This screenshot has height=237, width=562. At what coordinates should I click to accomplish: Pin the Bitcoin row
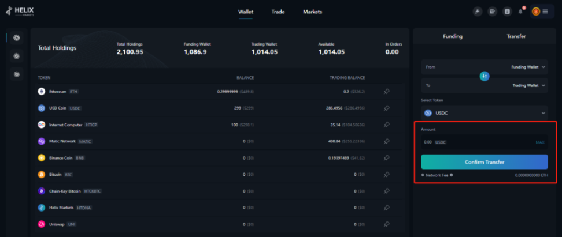coord(386,175)
